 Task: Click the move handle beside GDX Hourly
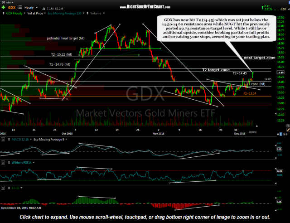3,13
